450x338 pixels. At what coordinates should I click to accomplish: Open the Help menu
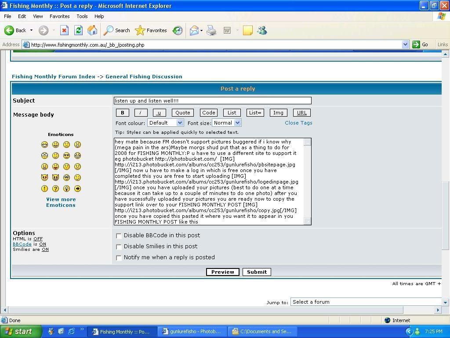click(99, 16)
